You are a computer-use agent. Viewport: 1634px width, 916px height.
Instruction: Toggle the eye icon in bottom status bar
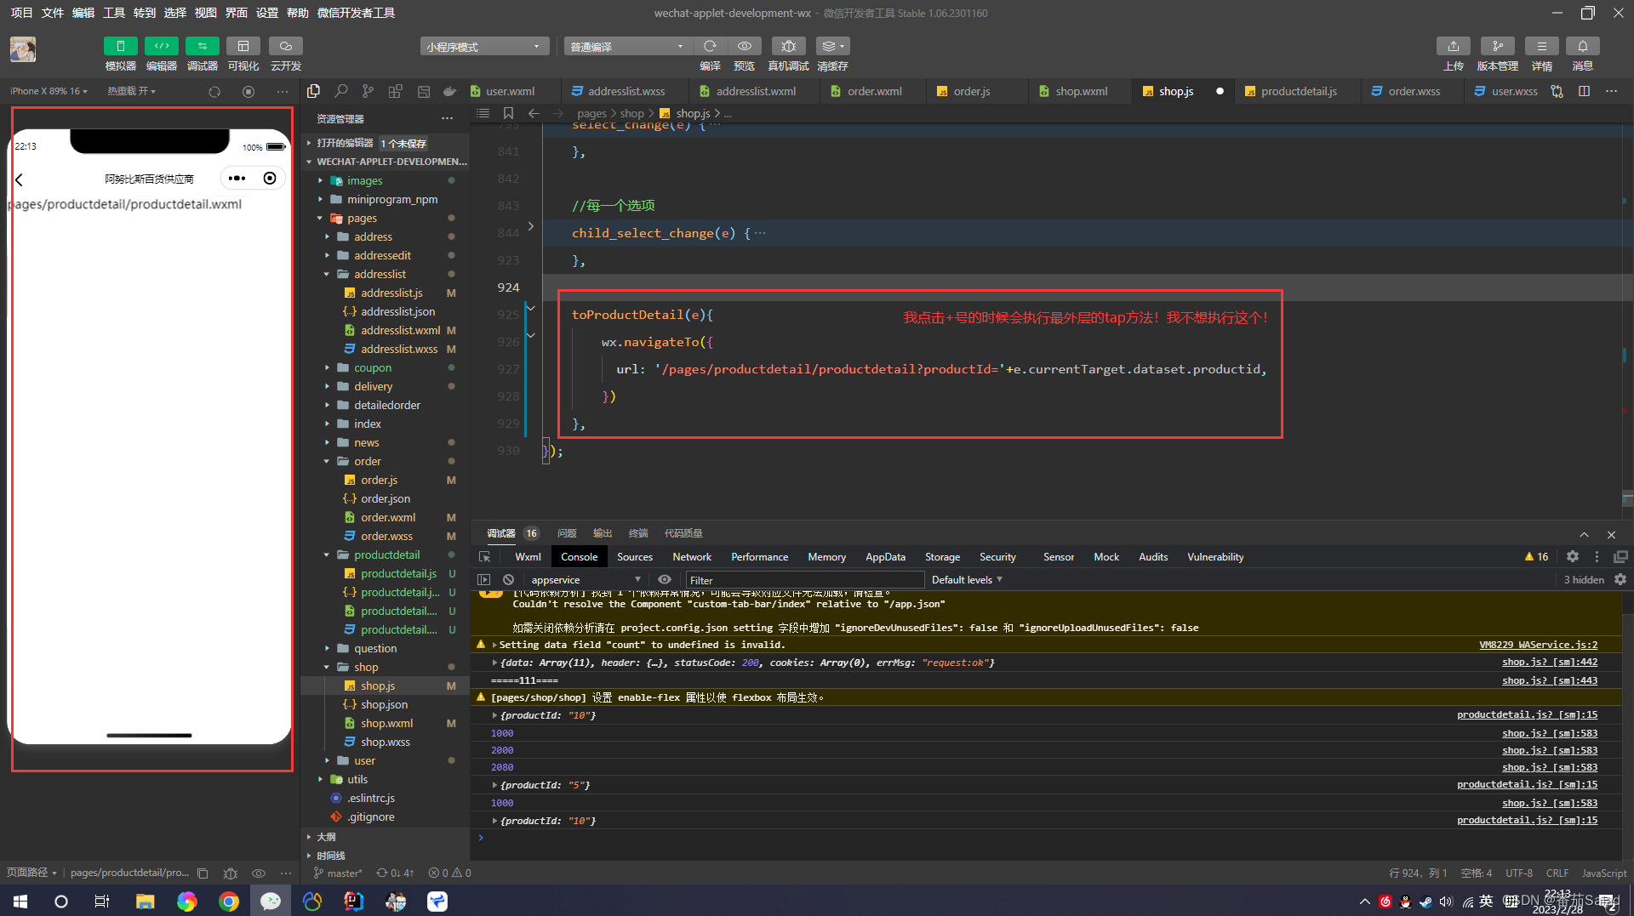(259, 873)
